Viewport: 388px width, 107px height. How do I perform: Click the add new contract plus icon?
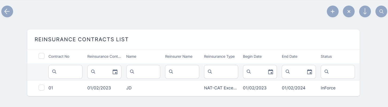click(x=332, y=11)
